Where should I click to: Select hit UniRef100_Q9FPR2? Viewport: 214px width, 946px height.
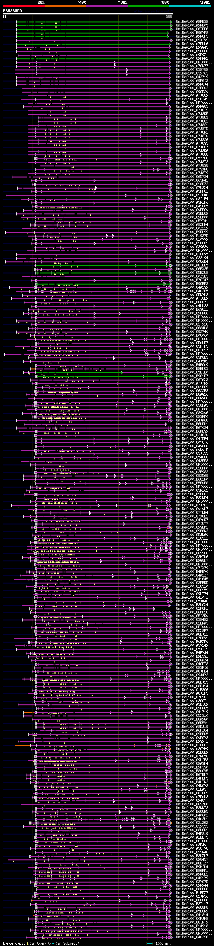192,58
